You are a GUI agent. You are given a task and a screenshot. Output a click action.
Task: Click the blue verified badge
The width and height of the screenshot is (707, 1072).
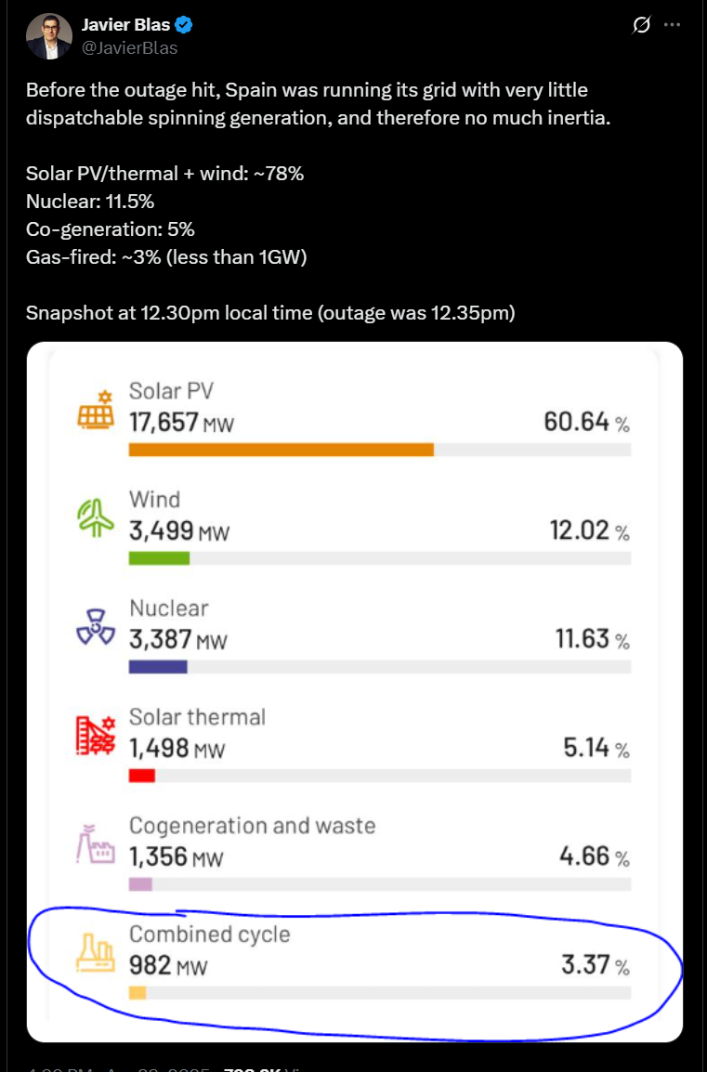[x=186, y=25]
